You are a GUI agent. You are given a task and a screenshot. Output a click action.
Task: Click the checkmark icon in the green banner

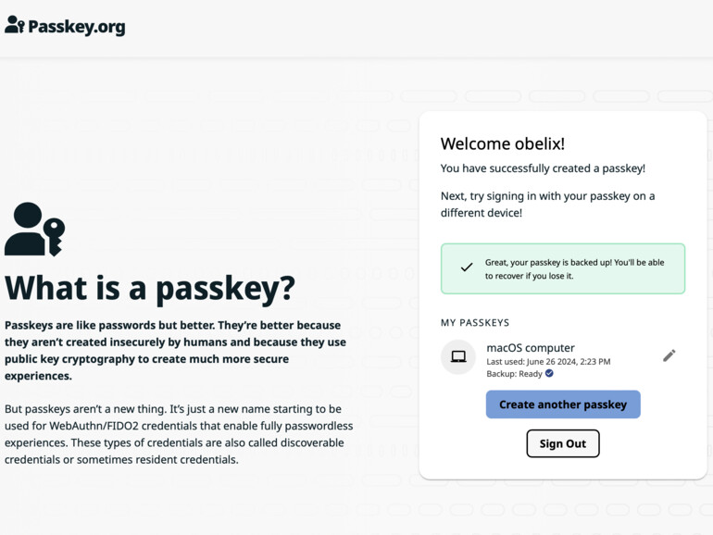[x=467, y=267]
